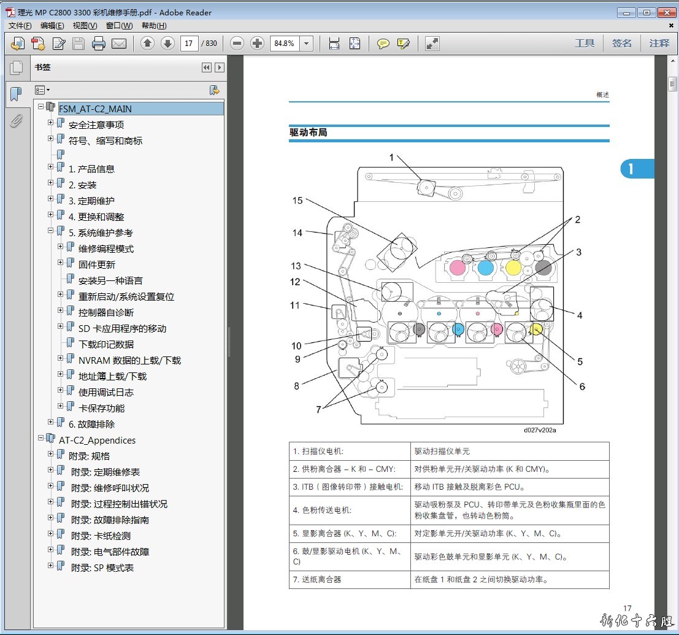
Task: Click the Print file icon
Action: (x=98, y=44)
